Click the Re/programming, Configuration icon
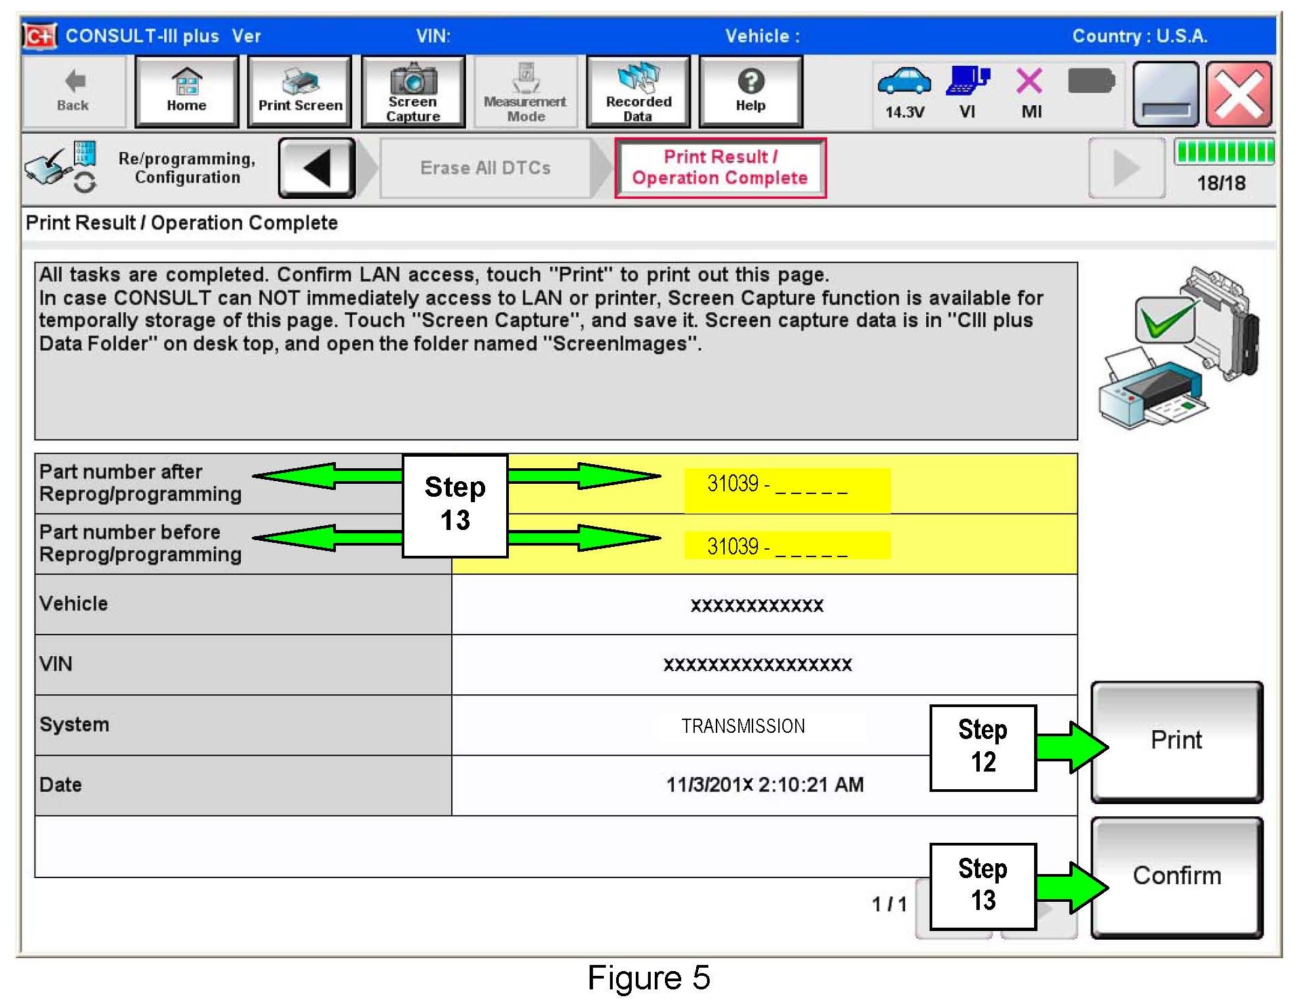This screenshot has height=1005, width=1298. 61,168
